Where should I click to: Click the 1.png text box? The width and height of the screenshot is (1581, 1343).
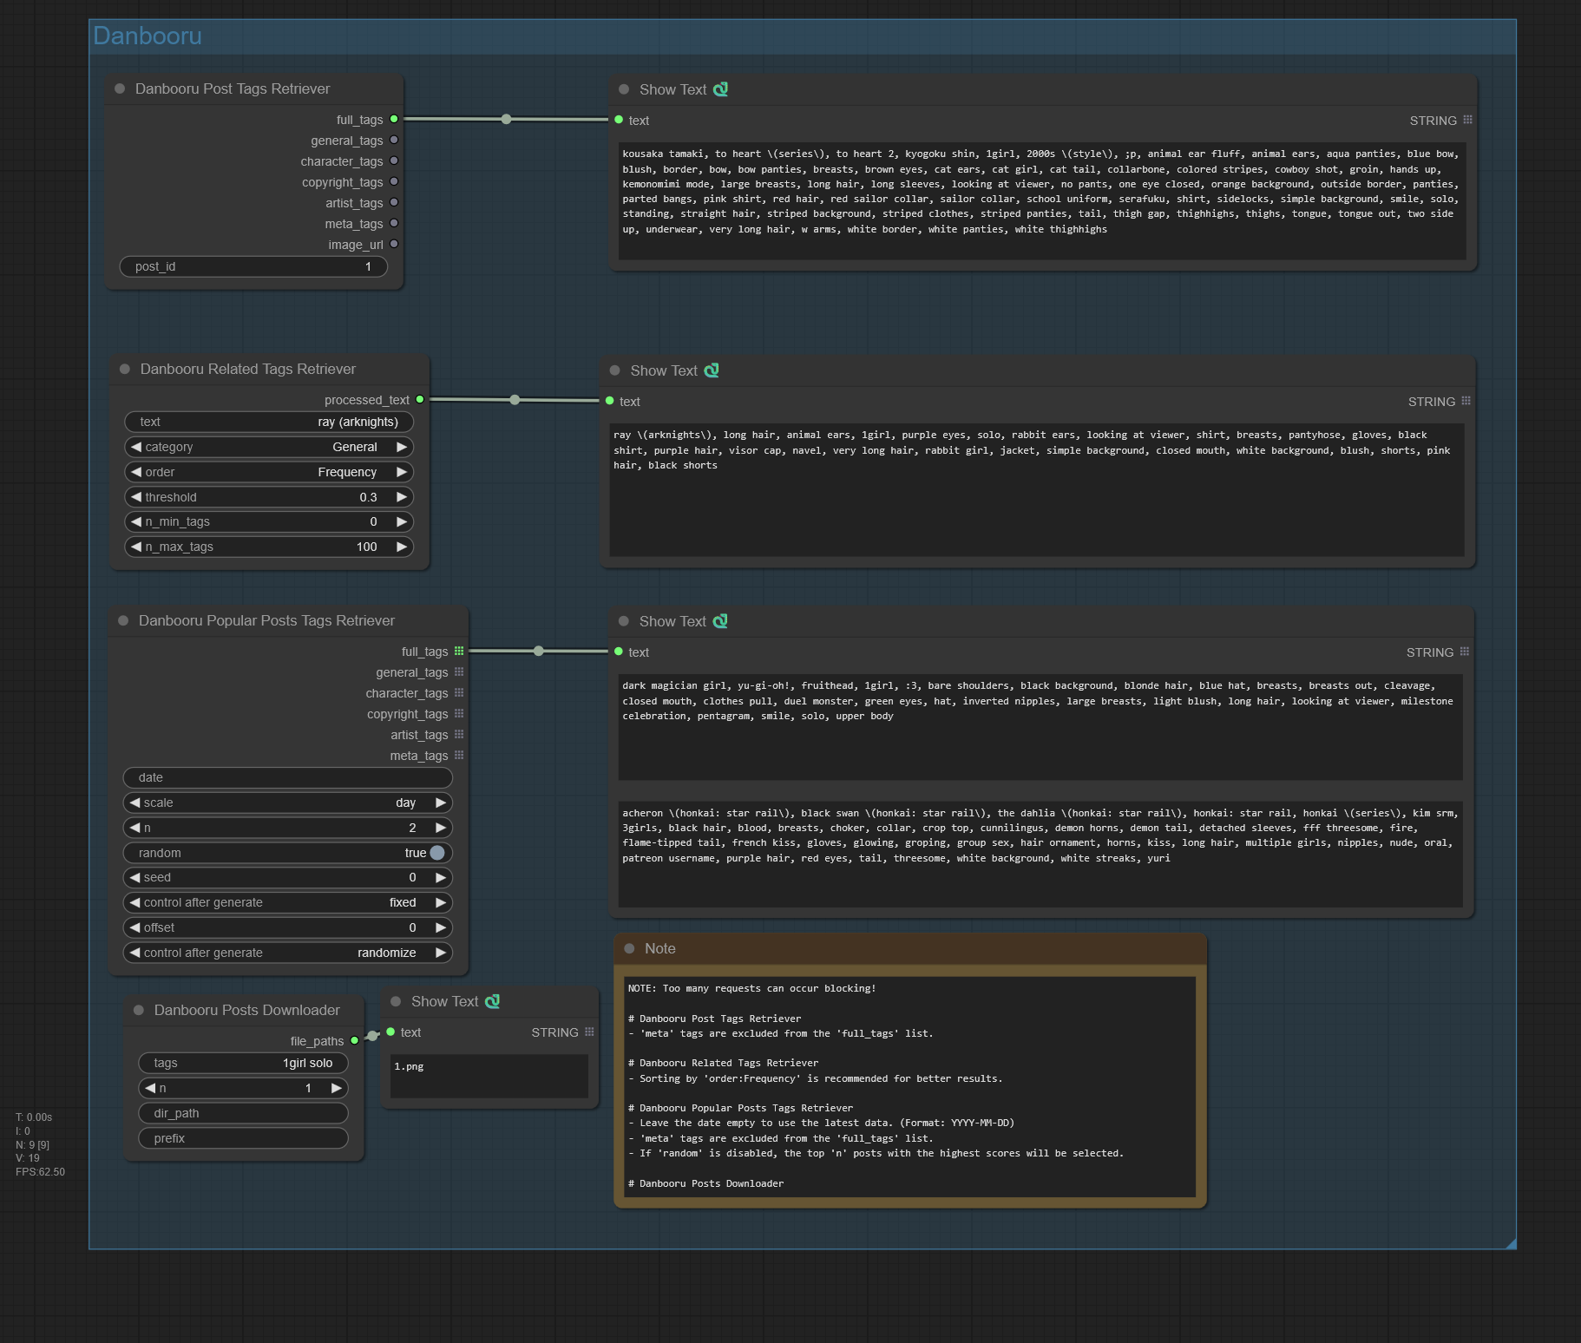coord(489,1076)
